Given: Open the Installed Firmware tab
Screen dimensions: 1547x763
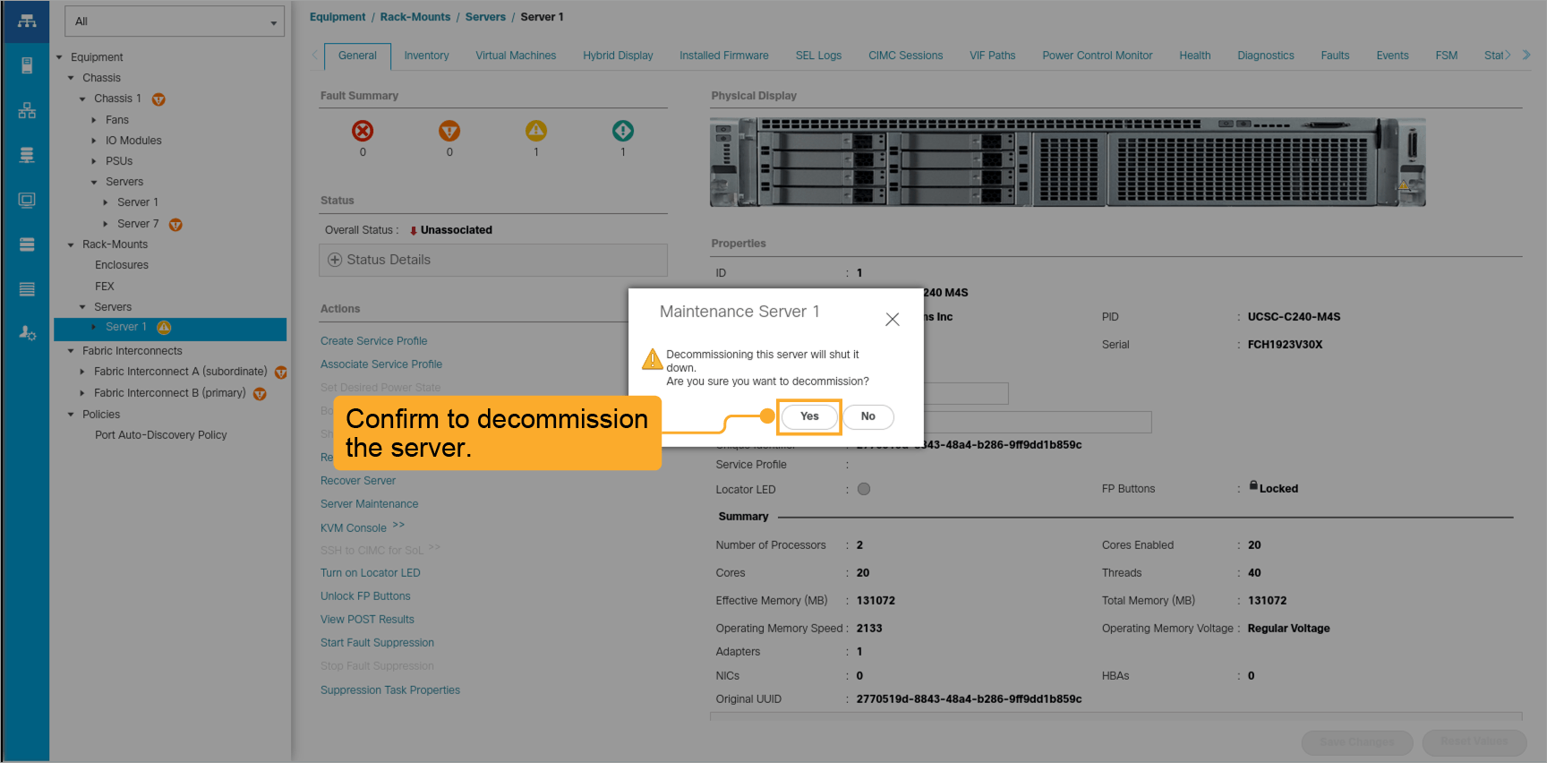Looking at the screenshot, I should pos(723,56).
